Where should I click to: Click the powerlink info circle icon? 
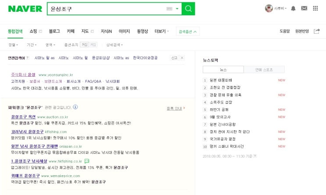(75, 107)
